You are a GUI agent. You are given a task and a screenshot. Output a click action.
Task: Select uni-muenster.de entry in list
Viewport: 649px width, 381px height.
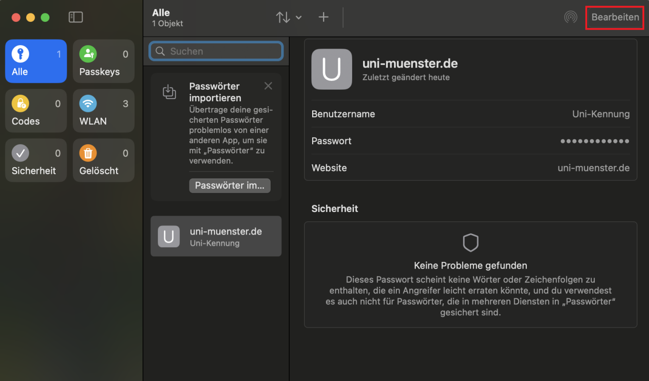(216, 237)
